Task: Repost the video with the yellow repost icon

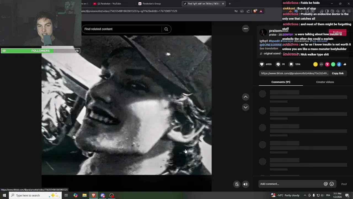Action: [315, 64]
